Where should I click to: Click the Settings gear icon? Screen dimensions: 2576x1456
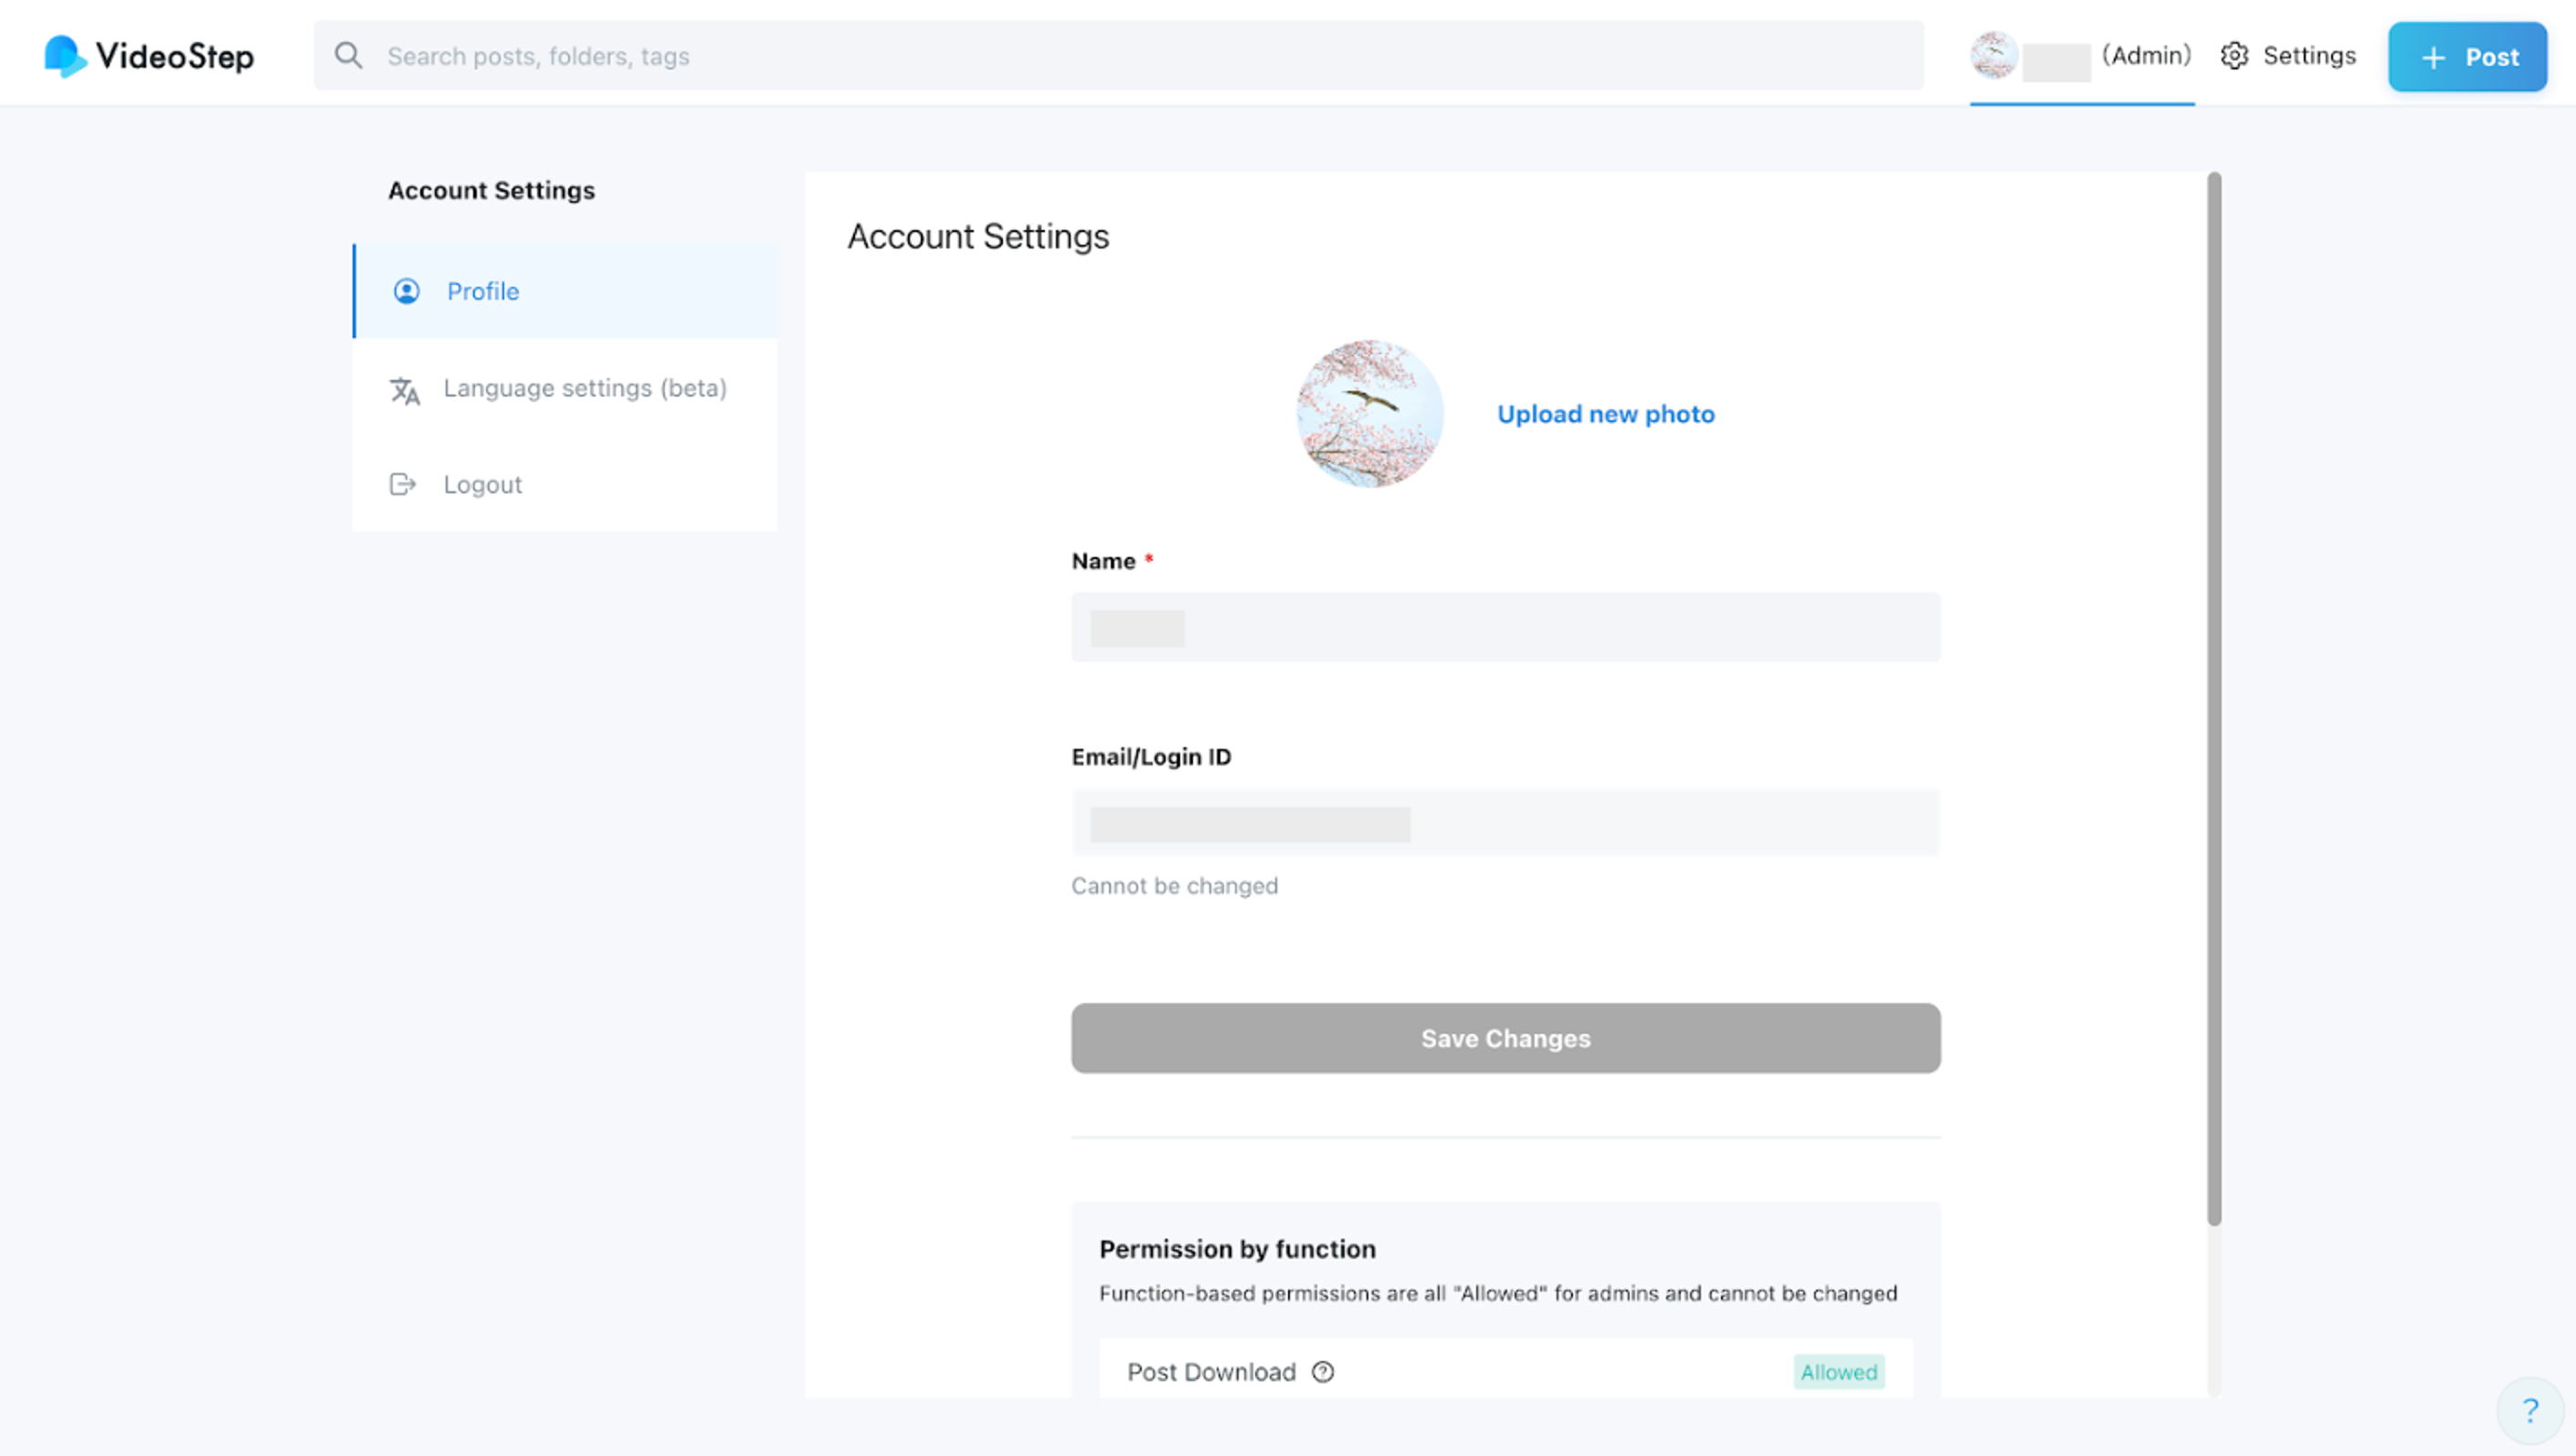click(2234, 56)
